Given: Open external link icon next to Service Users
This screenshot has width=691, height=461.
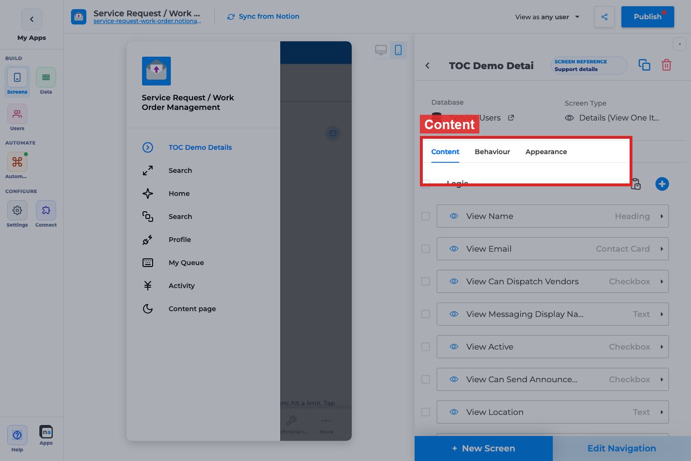Looking at the screenshot, I should coord(511,118).
